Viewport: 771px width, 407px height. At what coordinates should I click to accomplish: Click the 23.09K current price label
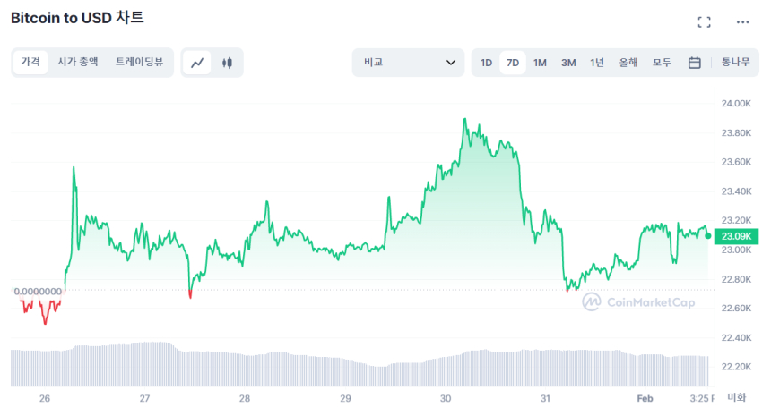pyautogui.click(x=734, y=236)
